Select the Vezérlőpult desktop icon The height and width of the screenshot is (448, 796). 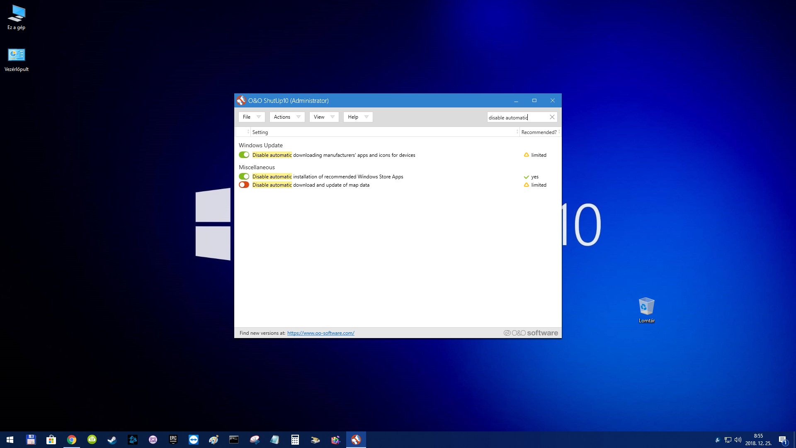click(x=17, y=60)
